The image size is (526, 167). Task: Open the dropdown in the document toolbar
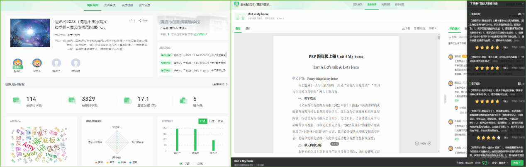[x=433, y=29]
